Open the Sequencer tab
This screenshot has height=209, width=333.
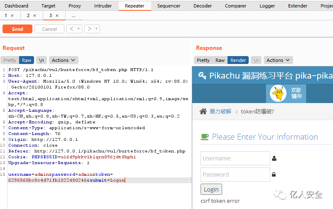coord(169,6)
